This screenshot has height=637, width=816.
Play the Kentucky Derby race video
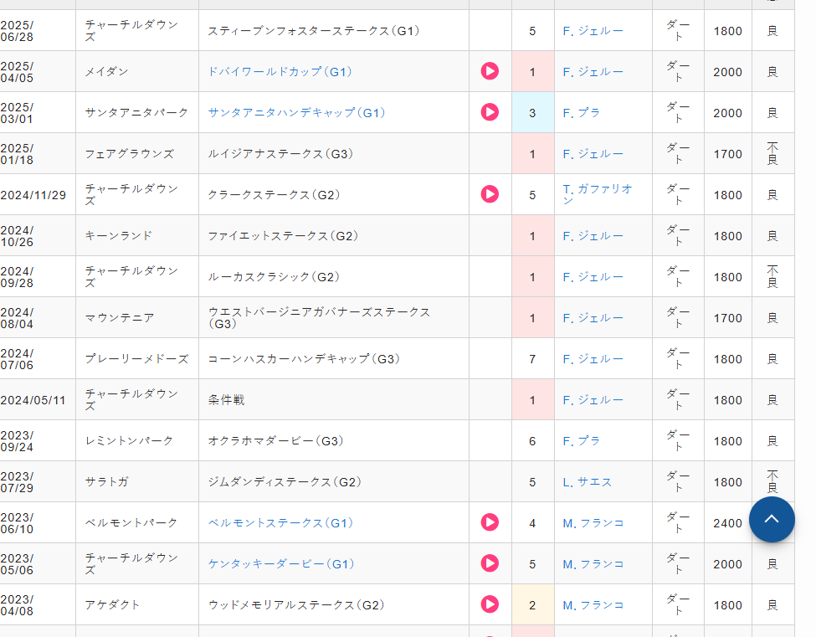(x=490, y=563)
